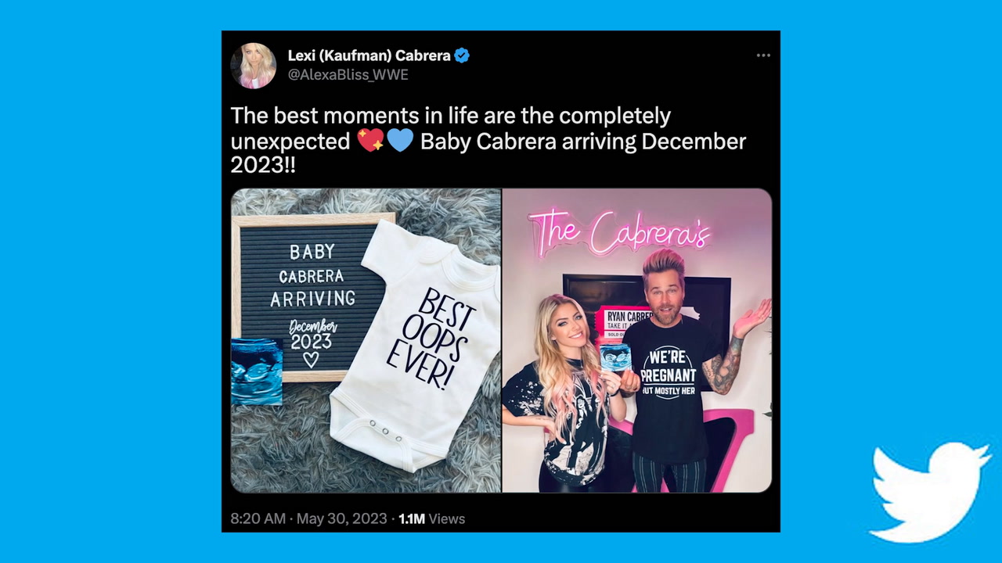Image resolution: width=1002 pixels, height=563 pixels.
Task: Click the Baby Cabrera Arriving letter board
Action: pos(313,297)
